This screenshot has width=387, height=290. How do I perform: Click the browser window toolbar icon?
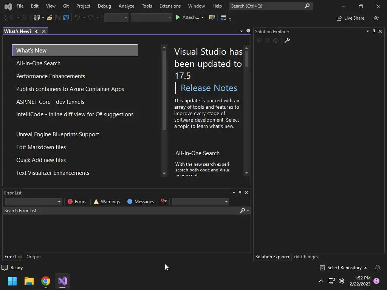(x=223, y=17)
